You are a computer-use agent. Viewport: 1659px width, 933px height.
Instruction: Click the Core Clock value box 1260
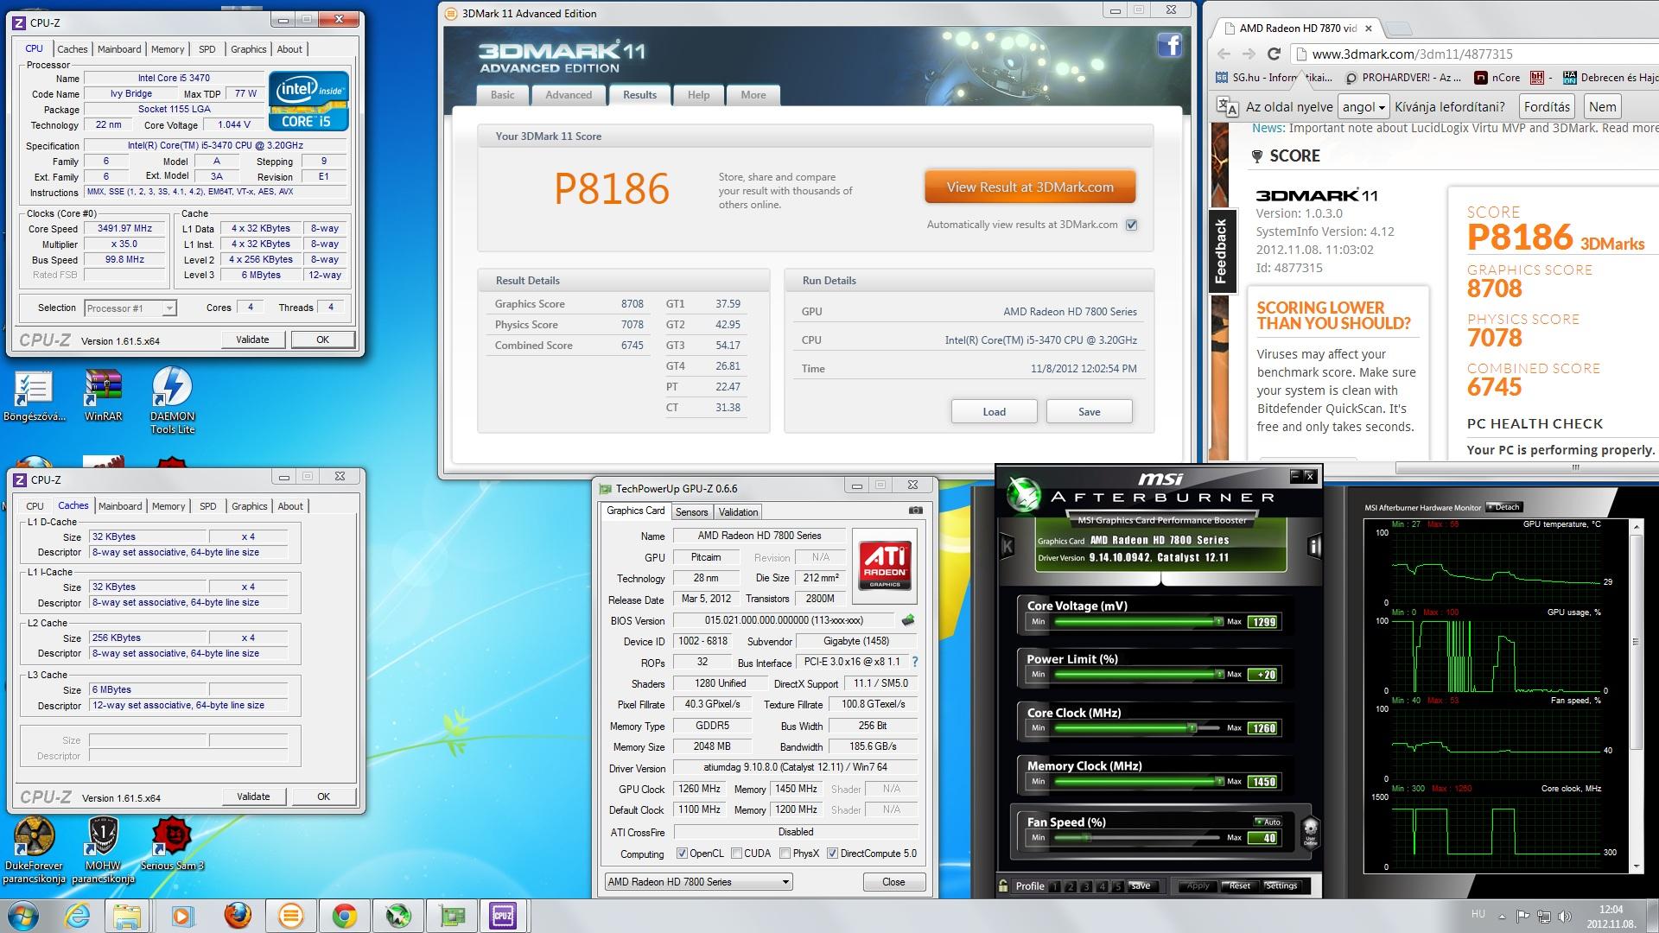1262,728
